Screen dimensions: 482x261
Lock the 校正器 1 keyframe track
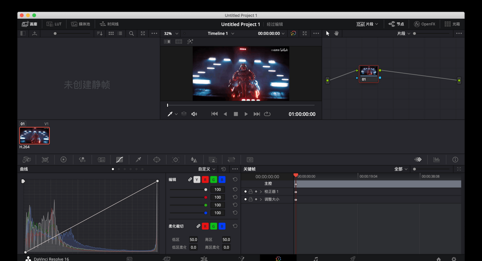tap(251, 192)
